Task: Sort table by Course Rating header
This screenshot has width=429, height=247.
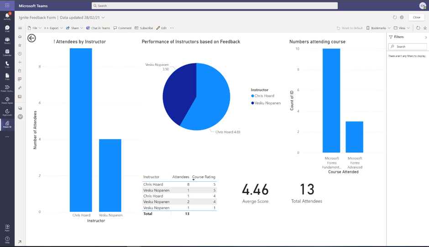Action: coord(204,177)
